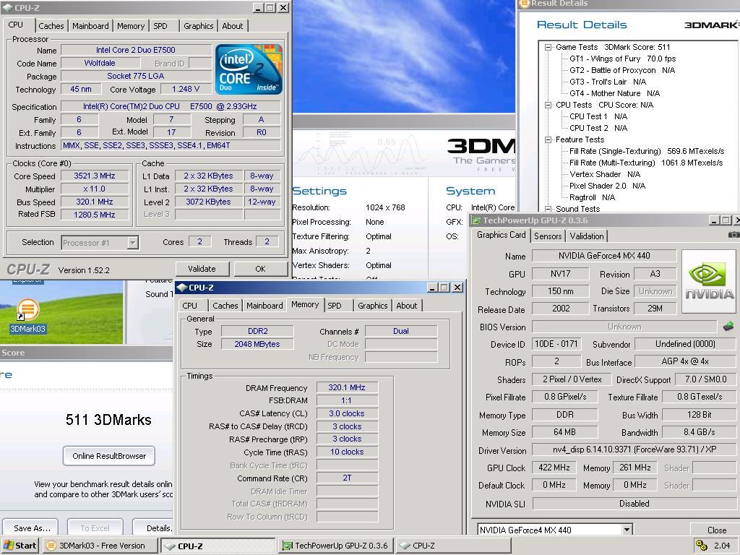Click the Command Rate 2T value

[347, 478]
